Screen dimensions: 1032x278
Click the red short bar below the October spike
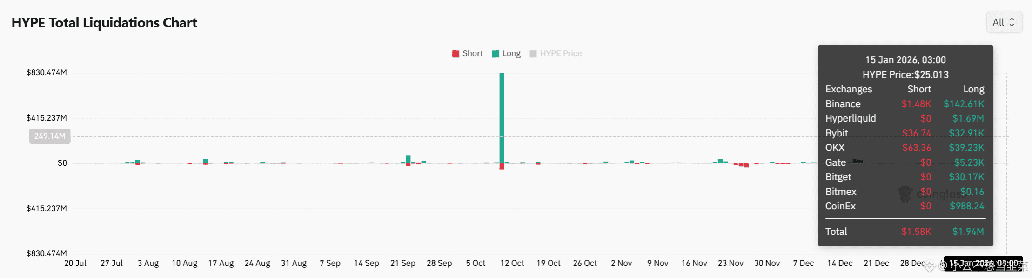coord(502,166)
